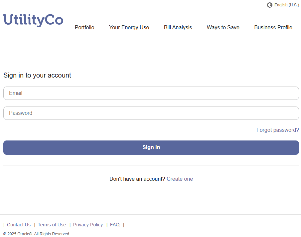View the Terms of Use page
Screen dimensions: 301x237
point(52,225)
